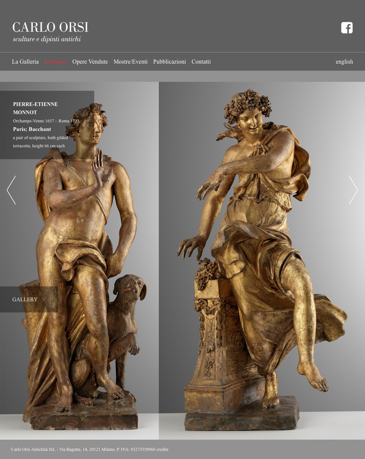Click the Carlo Orsi logo

(50, 28)
